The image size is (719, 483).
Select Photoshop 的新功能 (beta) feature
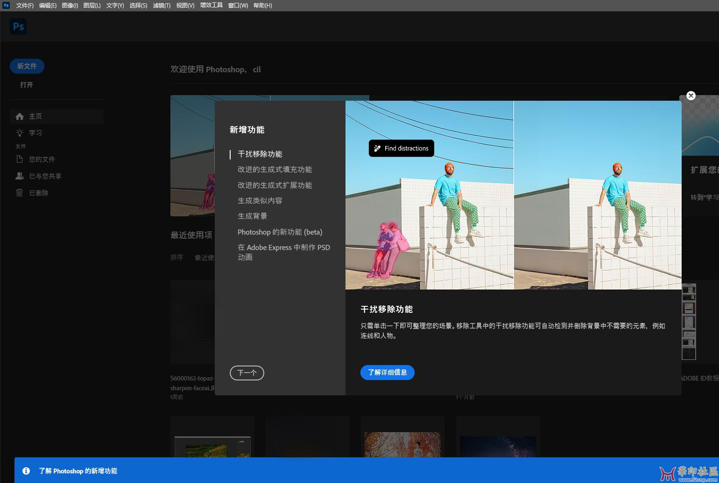280,232
